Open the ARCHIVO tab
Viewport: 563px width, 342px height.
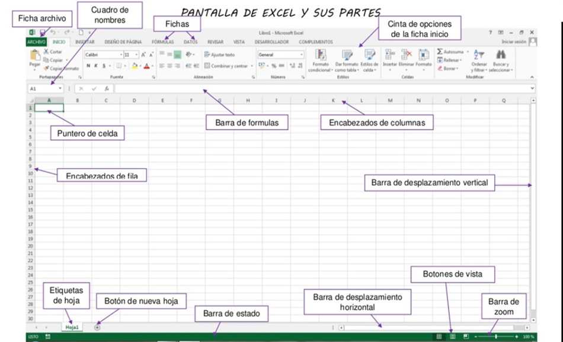click(x=36, y=42)
